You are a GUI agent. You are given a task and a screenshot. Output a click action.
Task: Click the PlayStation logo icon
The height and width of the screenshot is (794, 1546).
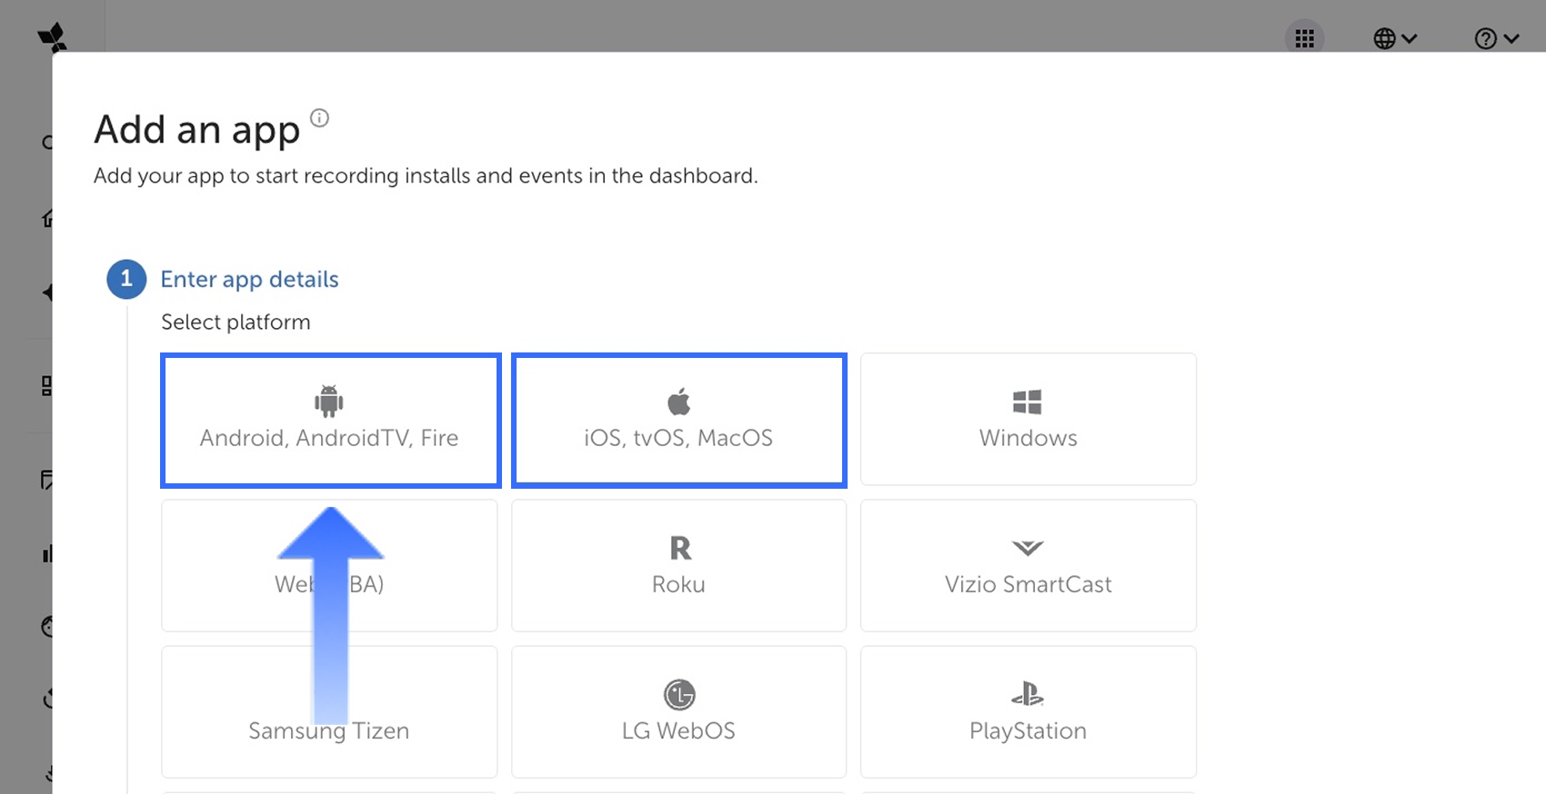point(1028,695)
